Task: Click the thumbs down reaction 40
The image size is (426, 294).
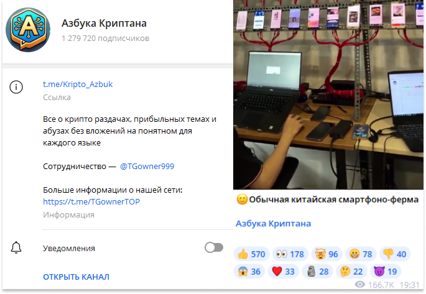Action: click(x=395, y=254)
